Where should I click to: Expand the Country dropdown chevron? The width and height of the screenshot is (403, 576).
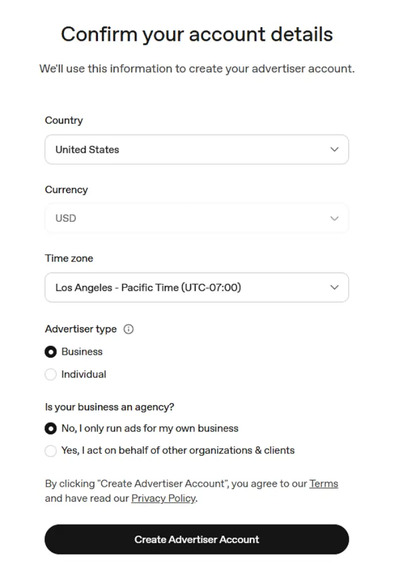[334, 150]
